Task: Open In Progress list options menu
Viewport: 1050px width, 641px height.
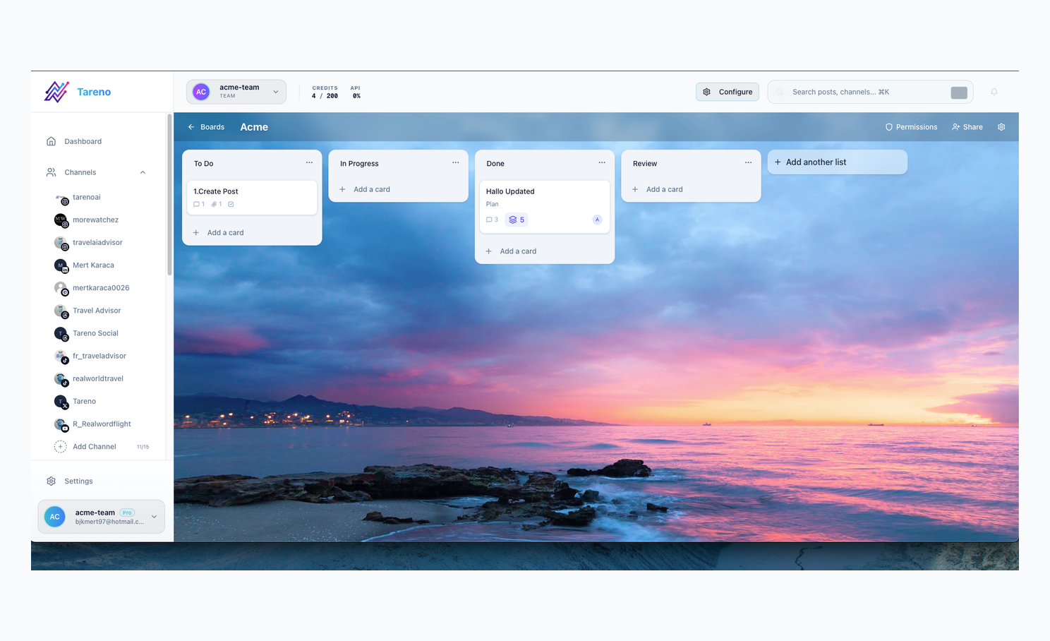Action: point(455,163)
